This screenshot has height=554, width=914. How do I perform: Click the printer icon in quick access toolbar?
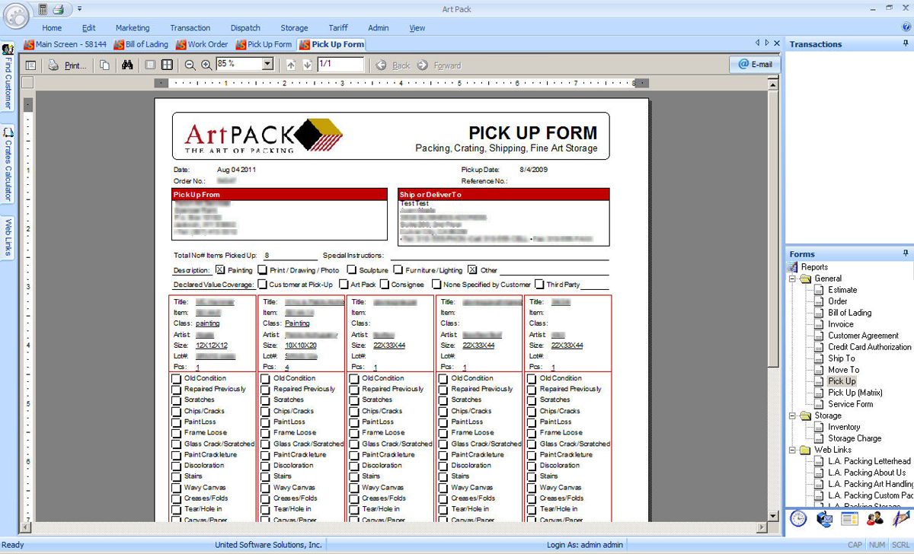click(59, 9)
